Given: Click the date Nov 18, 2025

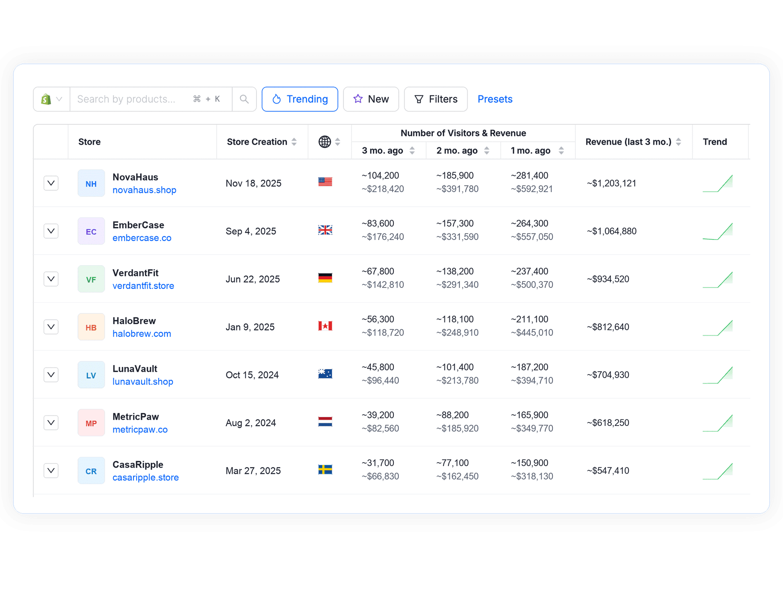Looking at the screenshot, I should (253, 183).
